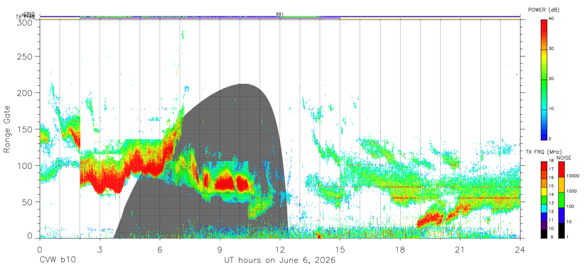Select the orange noise swatch above 1000
585x270 pixels.
click(x=562, y=185)
